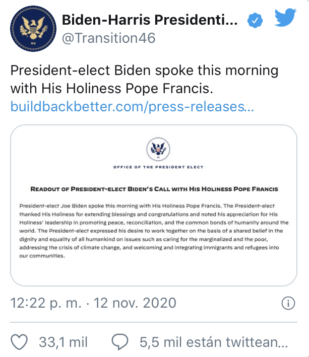Open the Biden-Harris profile avatar

[x=33, y=29]
